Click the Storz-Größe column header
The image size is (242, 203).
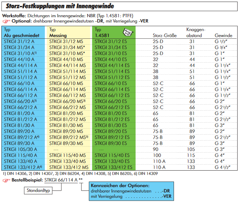165,36
